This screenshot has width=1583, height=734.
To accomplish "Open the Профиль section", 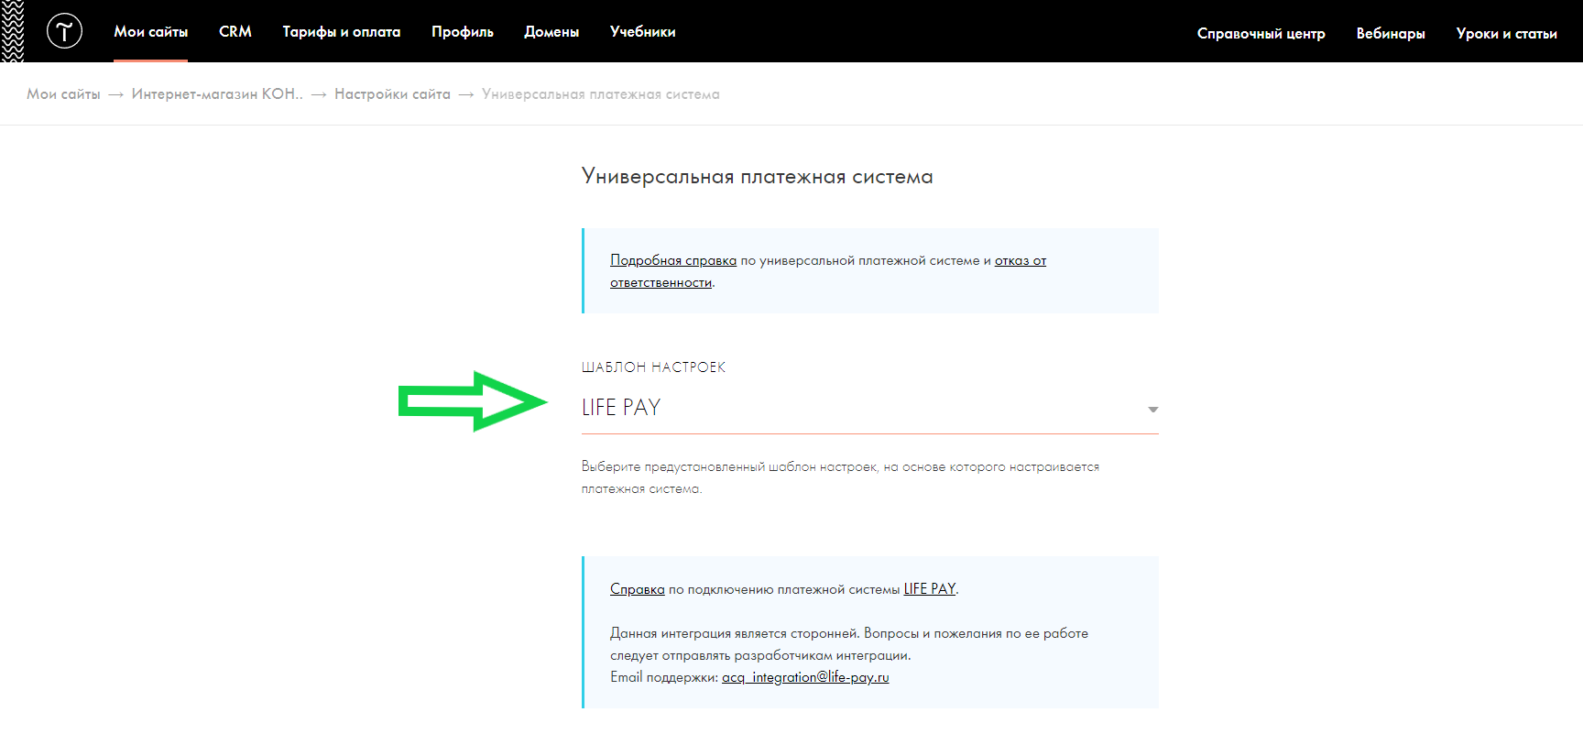I will pyautogui.click(x=462, y=31).
